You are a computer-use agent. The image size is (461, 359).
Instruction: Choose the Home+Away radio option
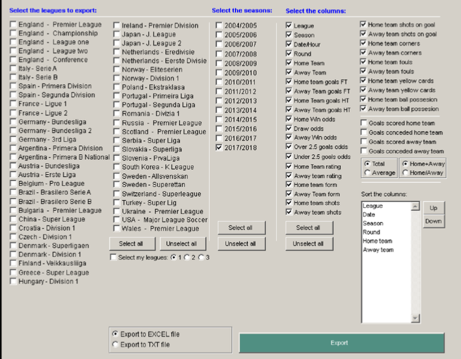point(405,164)
